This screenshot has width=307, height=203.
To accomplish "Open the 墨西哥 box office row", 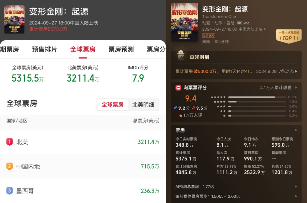I will click(x=83, y=191).
